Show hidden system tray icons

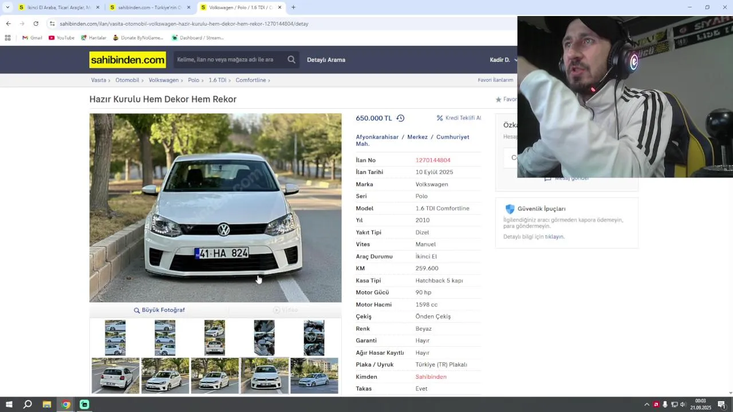(647, 405)
